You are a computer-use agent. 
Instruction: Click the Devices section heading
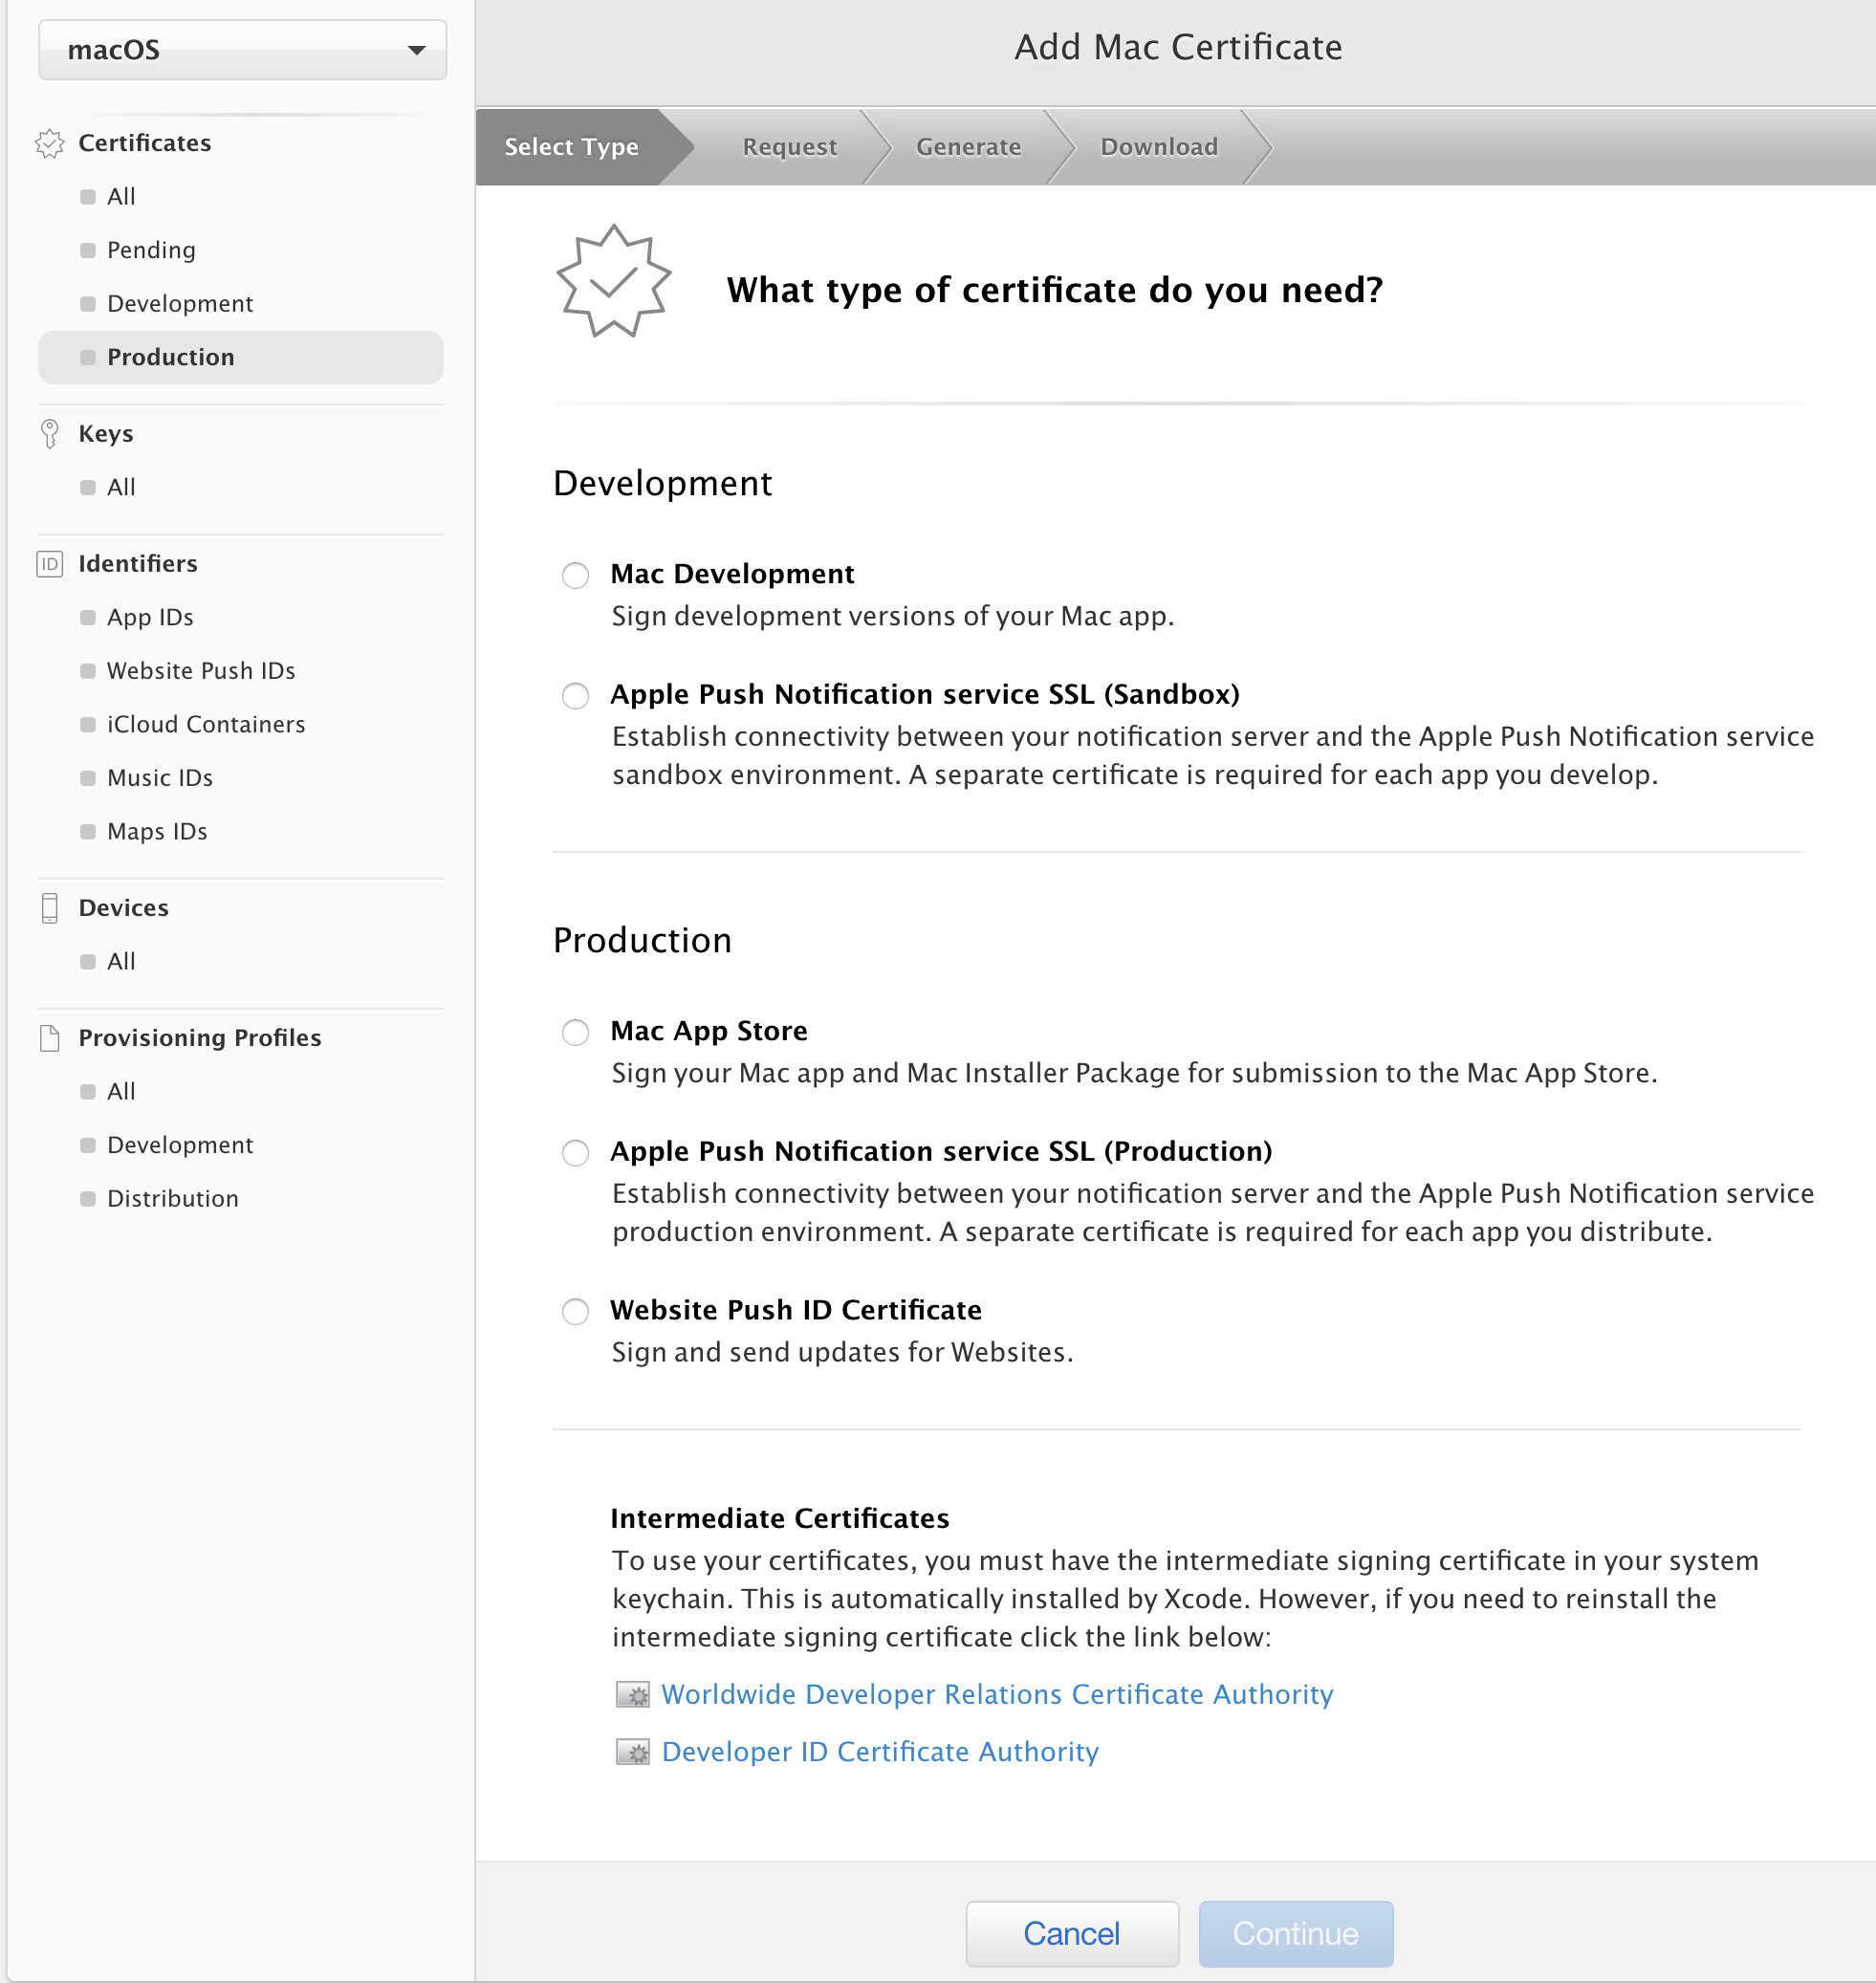tap(124, 908)
